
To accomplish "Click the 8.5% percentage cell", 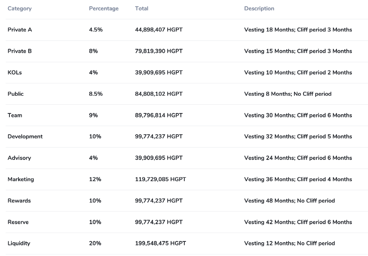I will coord(96,94).
